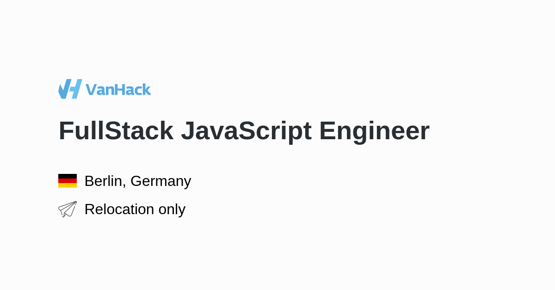
Task: Click the light-blue right half of the logo icon
Action: tap(76, 89)
